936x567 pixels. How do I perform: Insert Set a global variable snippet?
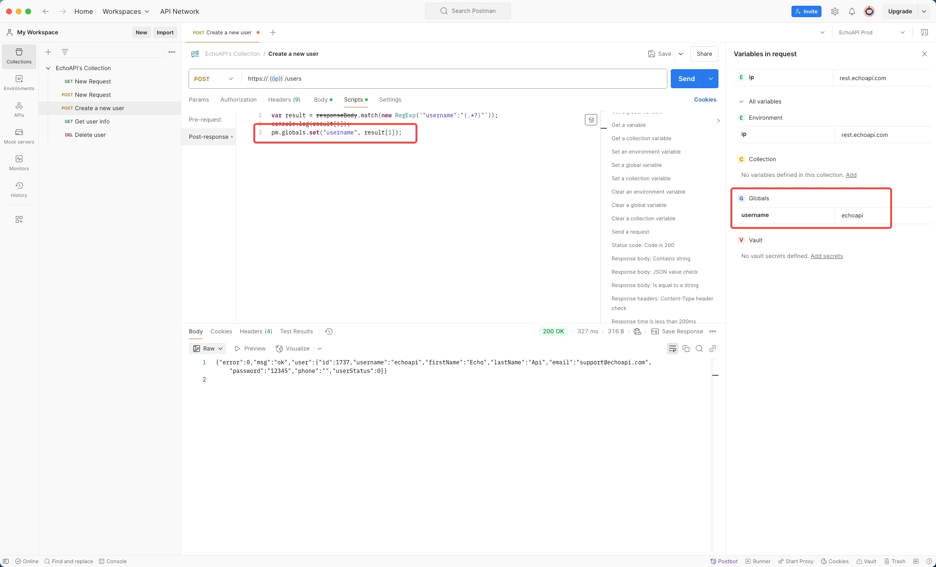636,165
